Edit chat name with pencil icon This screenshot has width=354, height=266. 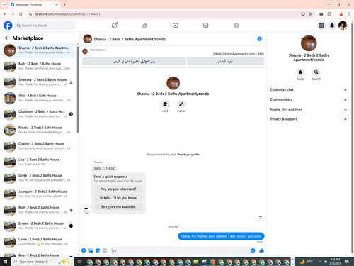click(181, 104)
